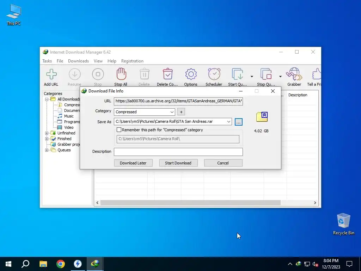Click into the Description field
The width and height of the screenshot is (361, 271).
coord(178,152)
